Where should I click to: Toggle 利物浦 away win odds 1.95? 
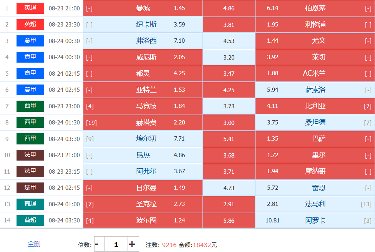(315, 24)
